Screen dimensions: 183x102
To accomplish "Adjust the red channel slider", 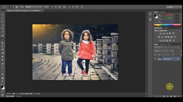I will 167,15.
